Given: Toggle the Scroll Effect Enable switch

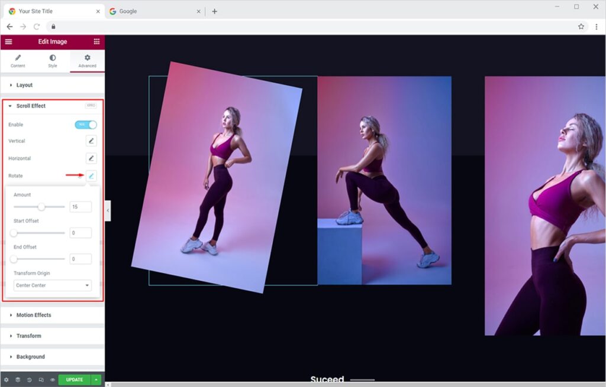Looking at the screenshot, I should (86, 125).
